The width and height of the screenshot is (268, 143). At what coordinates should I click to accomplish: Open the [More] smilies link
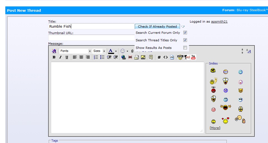click(x=215, y=128)
